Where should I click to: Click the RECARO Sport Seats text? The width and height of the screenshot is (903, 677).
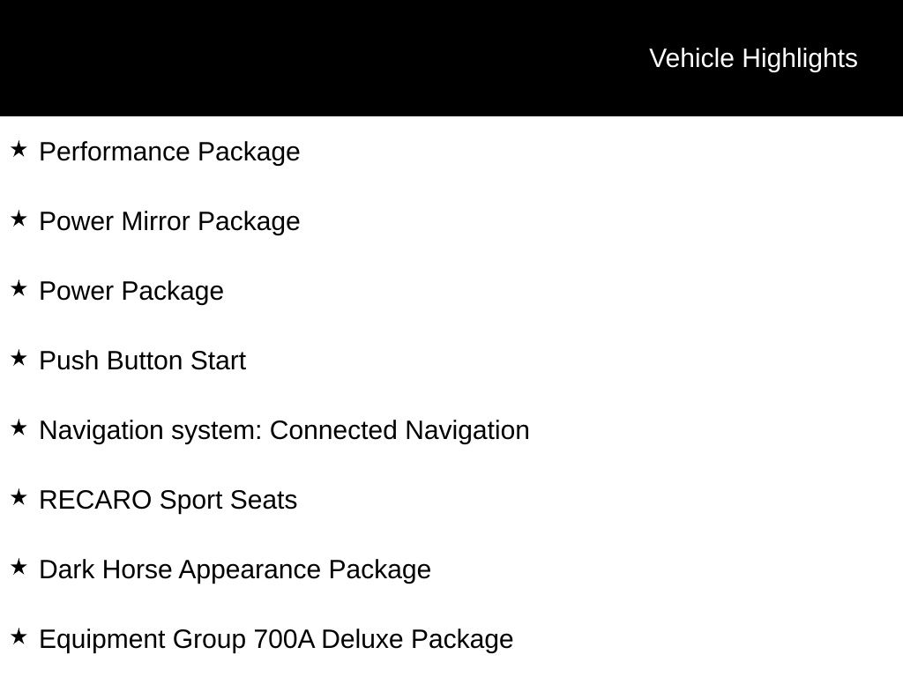168,500
